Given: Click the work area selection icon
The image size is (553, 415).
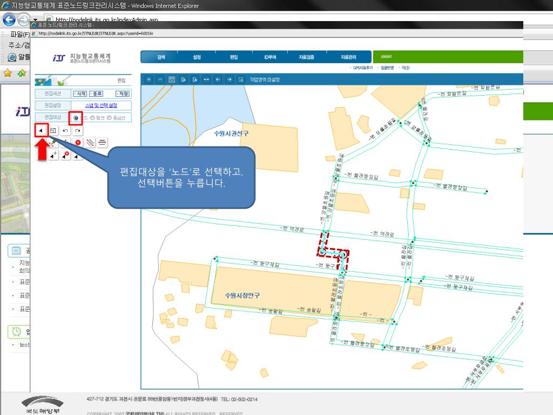Looking at the screenshot, I should (241, 79).
